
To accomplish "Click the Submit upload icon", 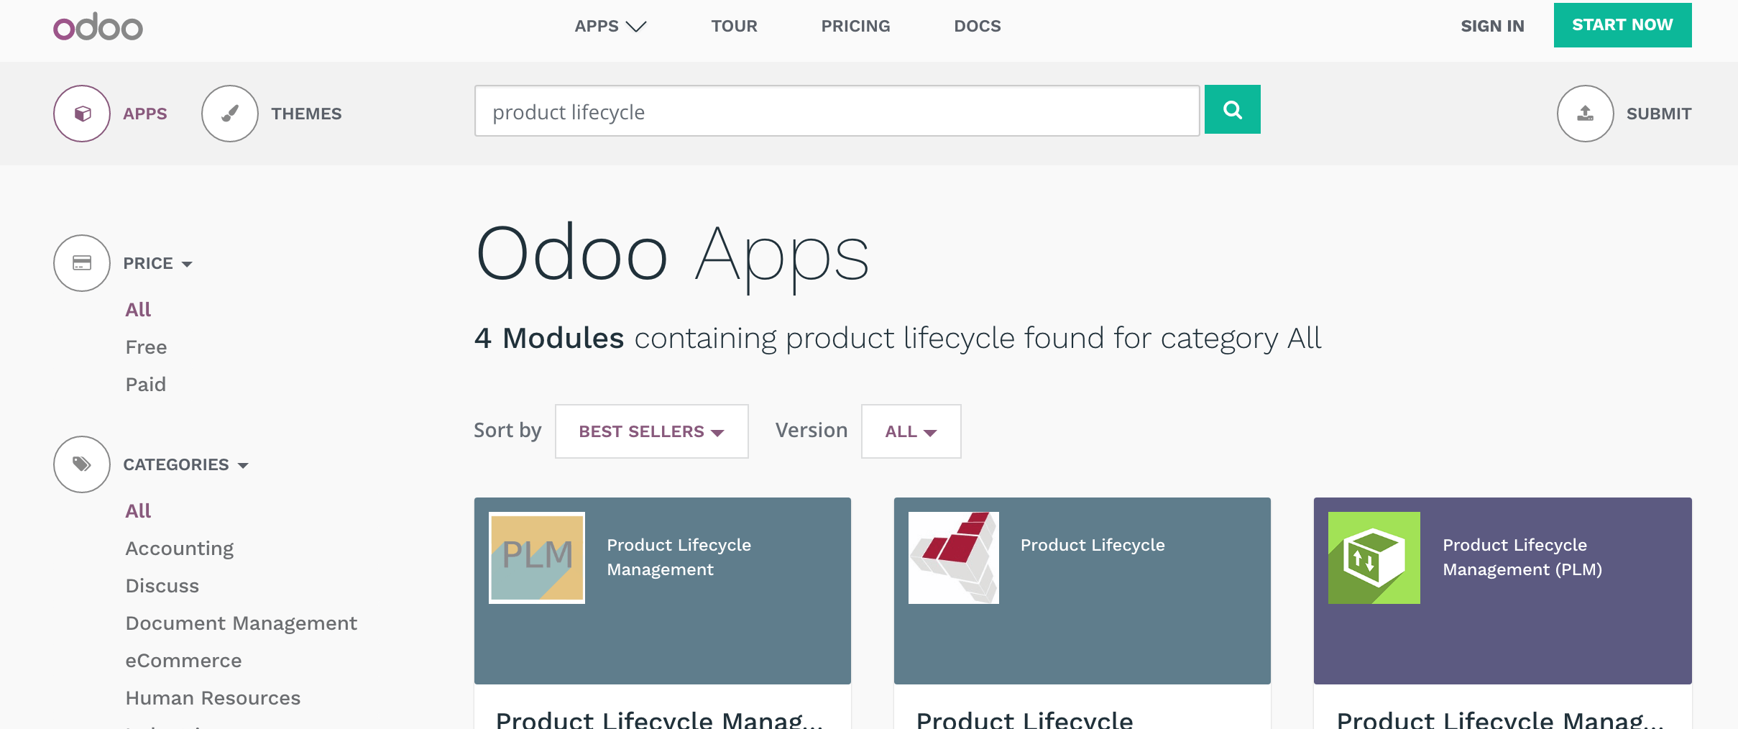I will pyautogui.click(x=1585, y=114).
